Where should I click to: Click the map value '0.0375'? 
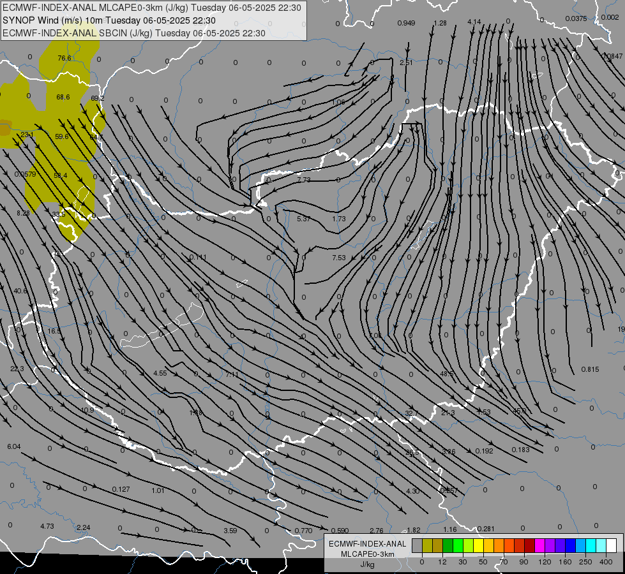[x=576, y=18]
